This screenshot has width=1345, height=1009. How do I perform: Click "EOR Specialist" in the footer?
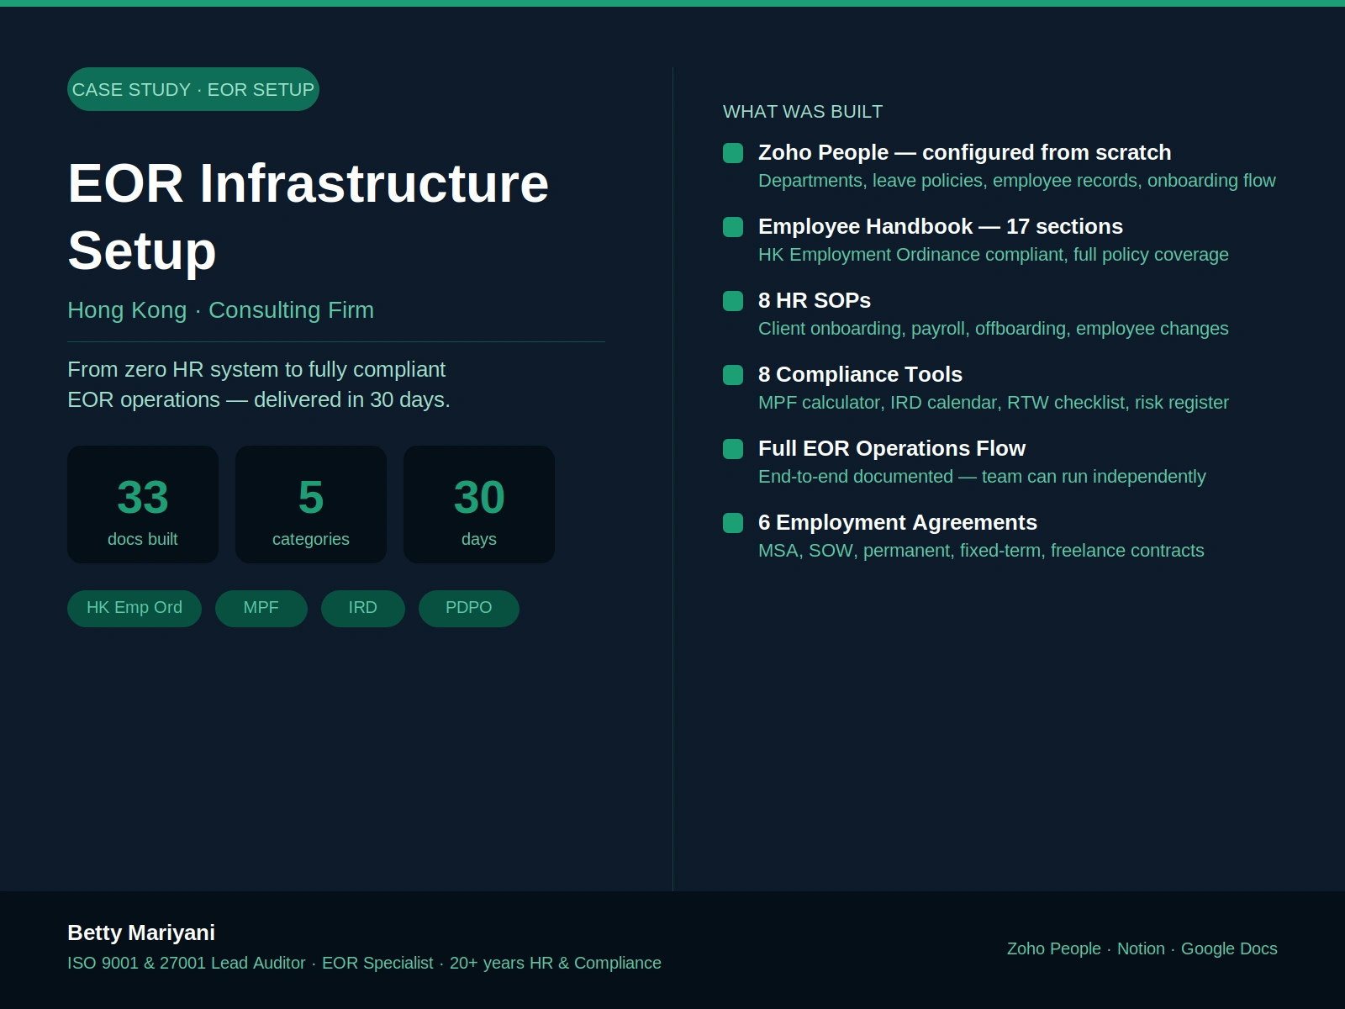coord(377,963)
